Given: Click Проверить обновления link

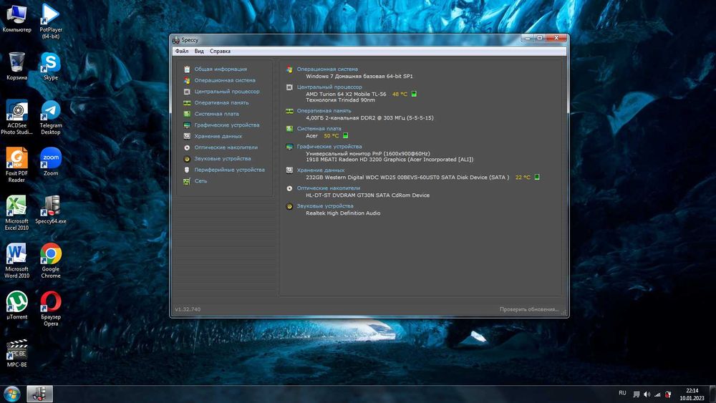Looking at the screenshot, I should coord(529,309).
